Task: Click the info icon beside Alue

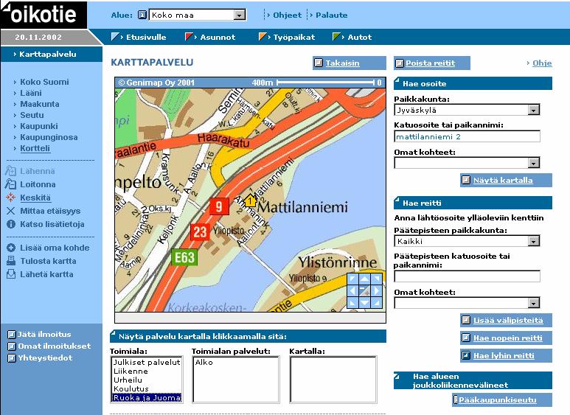Action: click(142, 15)
